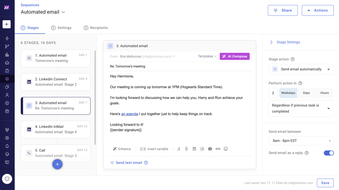Click the text formatting icon in editor toolbar
Screen dimensions: 339x190
[x=179, y=149]
